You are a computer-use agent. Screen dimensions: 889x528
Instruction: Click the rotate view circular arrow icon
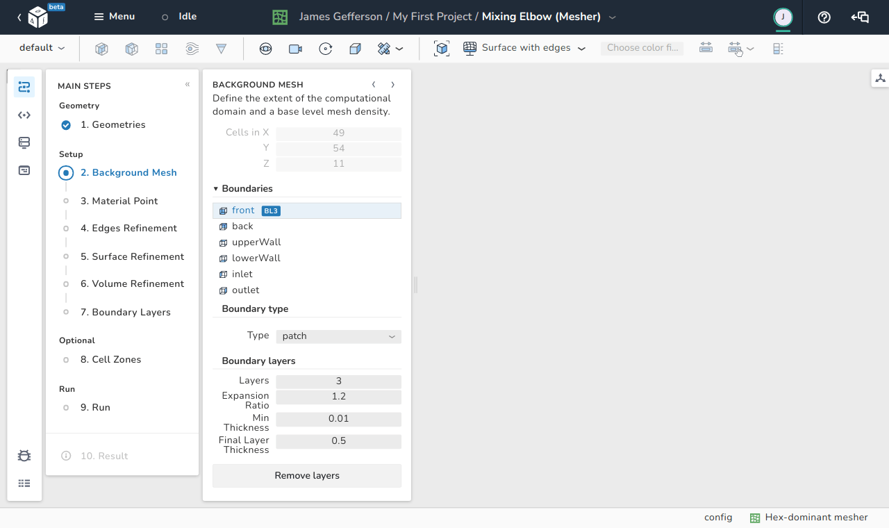pyautogui.click(x=325, y=49)
